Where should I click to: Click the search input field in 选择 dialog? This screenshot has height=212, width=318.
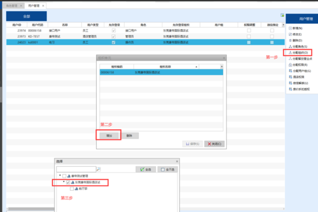76,169
